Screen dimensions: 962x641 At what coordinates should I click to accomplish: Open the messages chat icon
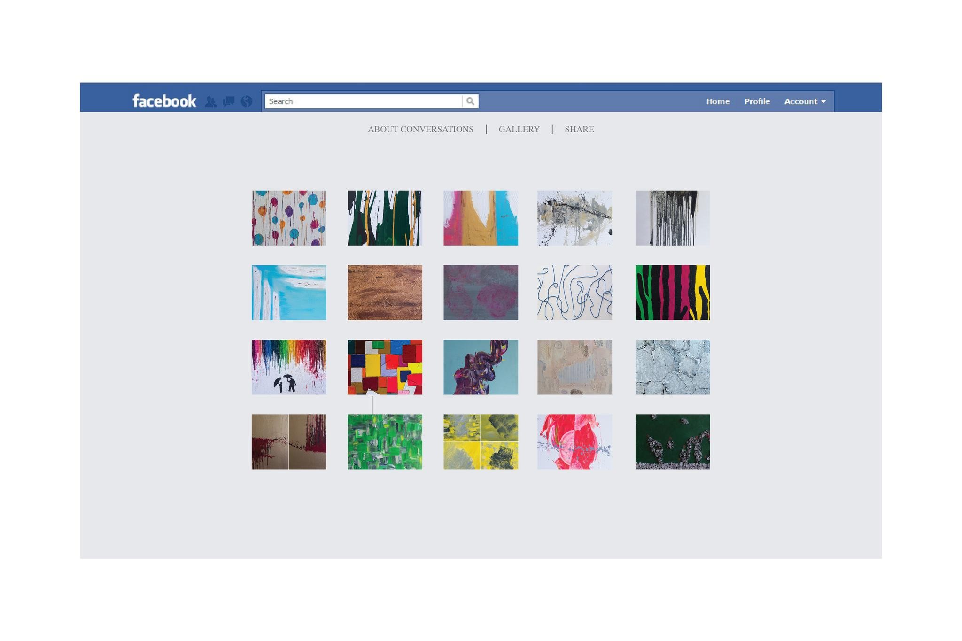tap(229, 101)
